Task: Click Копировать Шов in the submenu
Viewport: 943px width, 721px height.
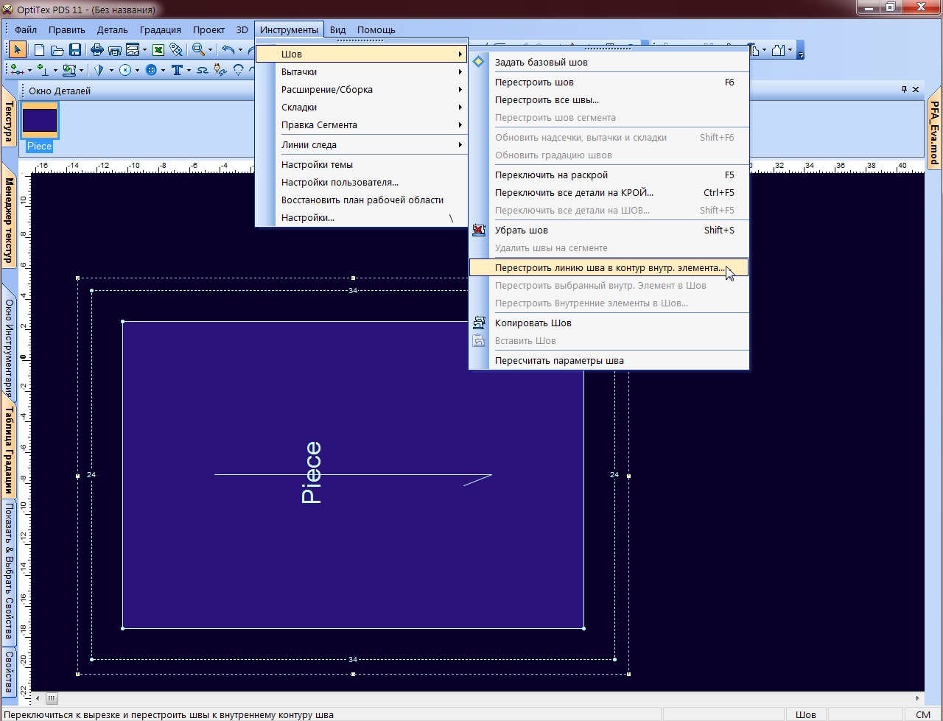Action: (x=533, y=323)
